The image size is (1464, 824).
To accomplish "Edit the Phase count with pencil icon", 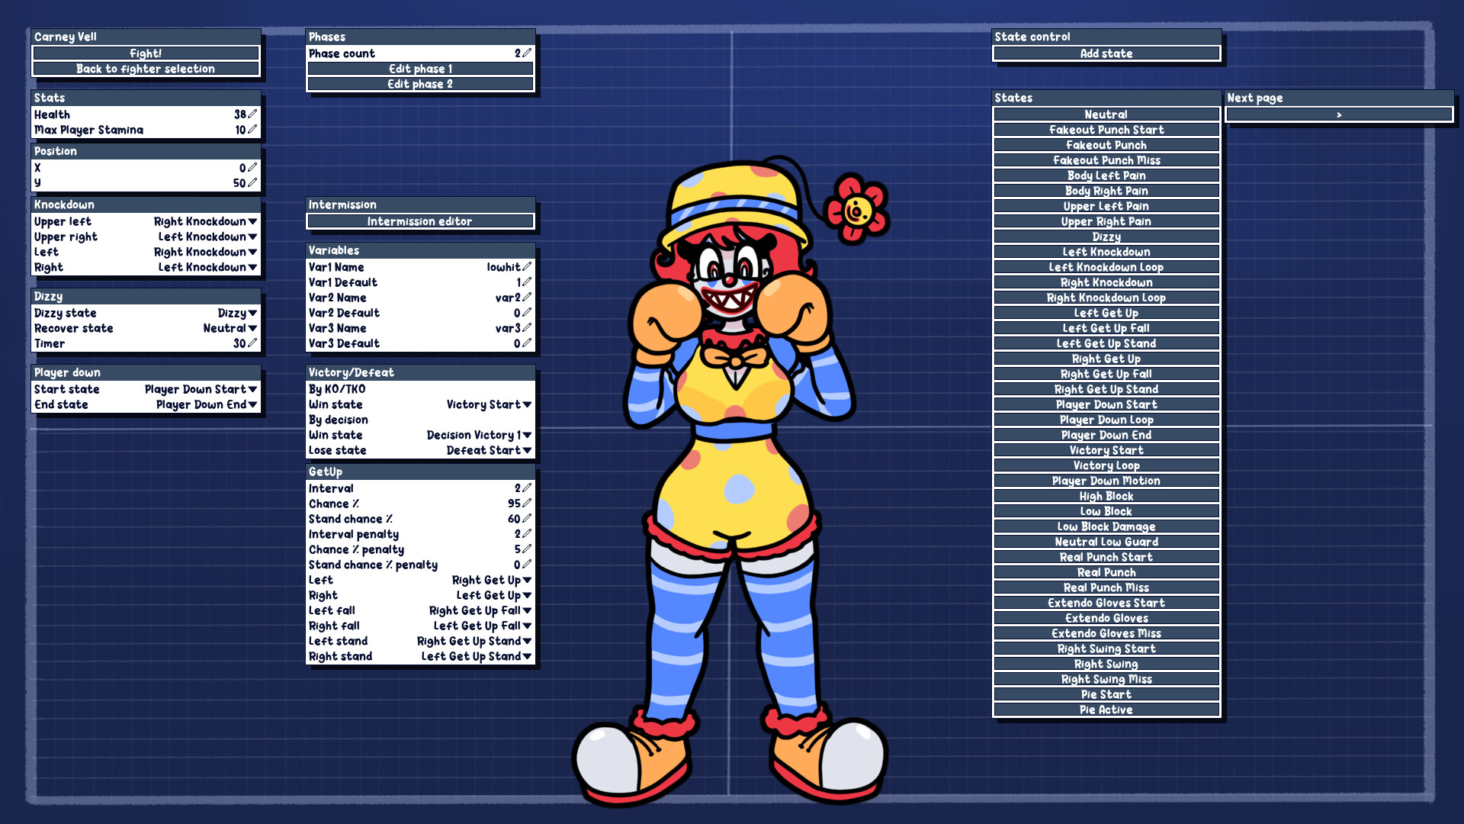I will coord(527,53).
